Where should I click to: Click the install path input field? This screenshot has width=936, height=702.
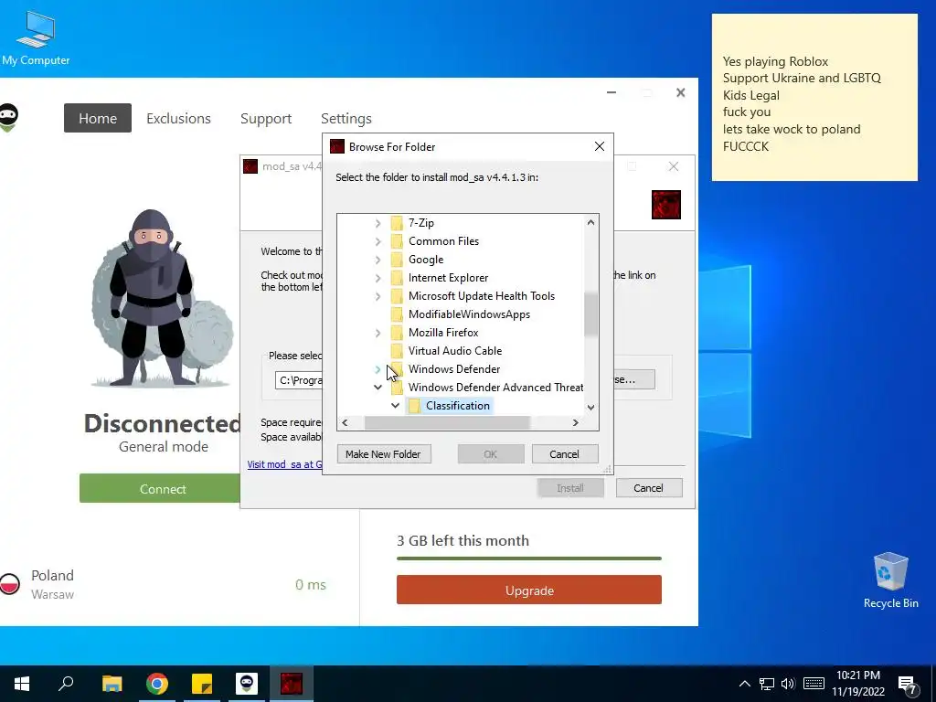pos(299,380)
